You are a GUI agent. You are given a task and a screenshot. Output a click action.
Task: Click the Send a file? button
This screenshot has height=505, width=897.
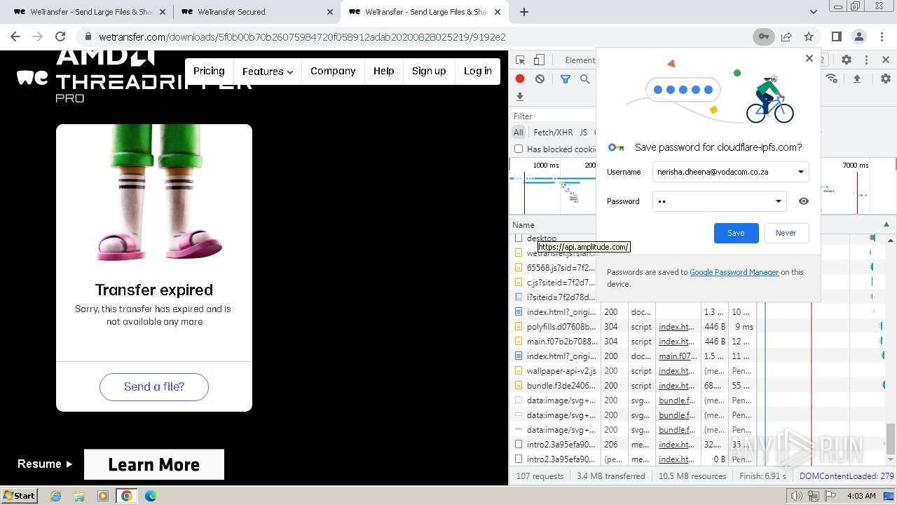154,387
